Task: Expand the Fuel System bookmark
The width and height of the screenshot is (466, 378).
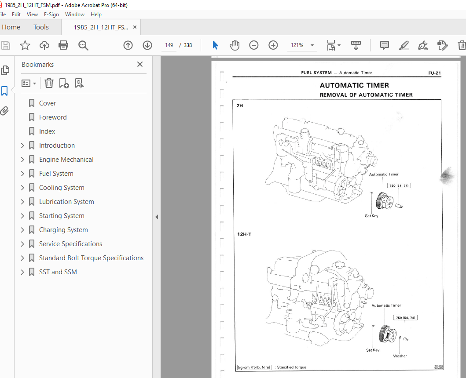Action: (22, 173)
